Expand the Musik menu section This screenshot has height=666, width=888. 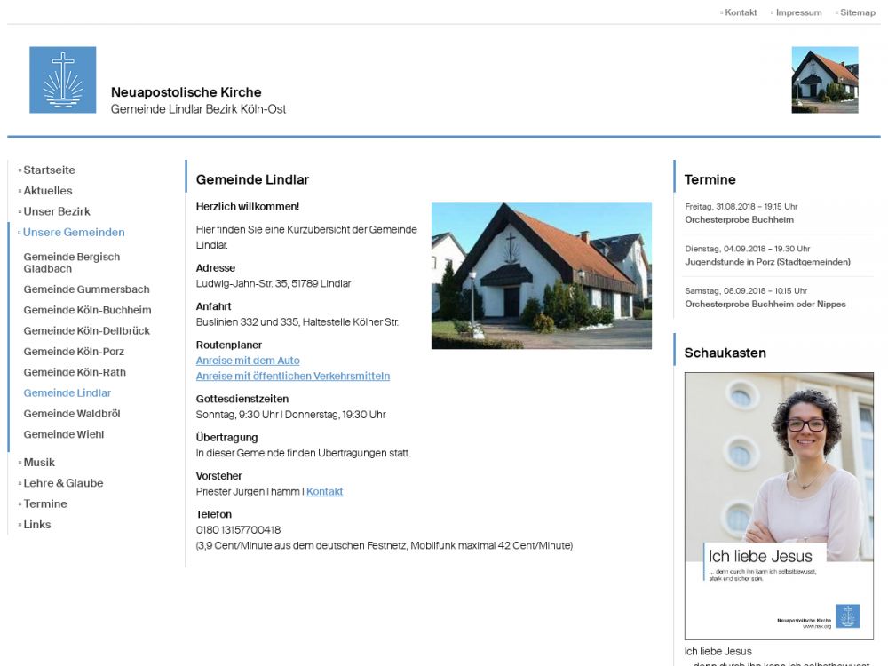(39, 463)
